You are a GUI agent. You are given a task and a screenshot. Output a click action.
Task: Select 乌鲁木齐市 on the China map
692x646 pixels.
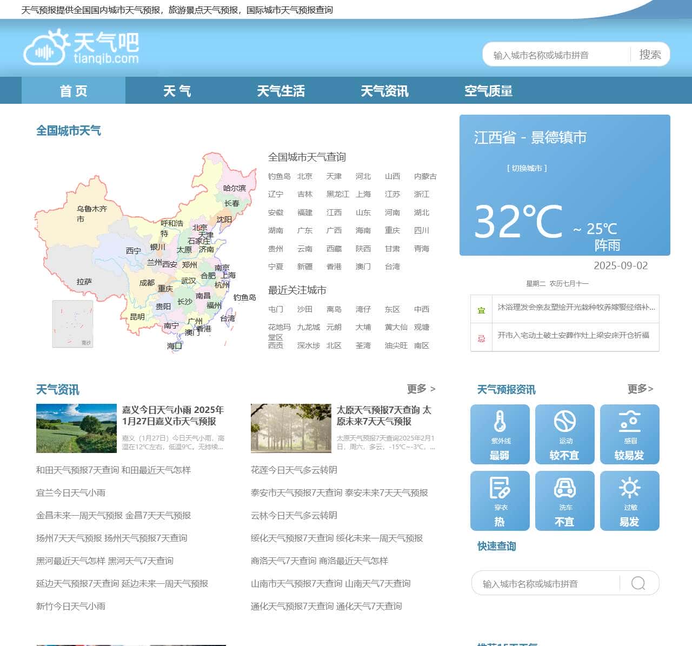pos(91,213)
